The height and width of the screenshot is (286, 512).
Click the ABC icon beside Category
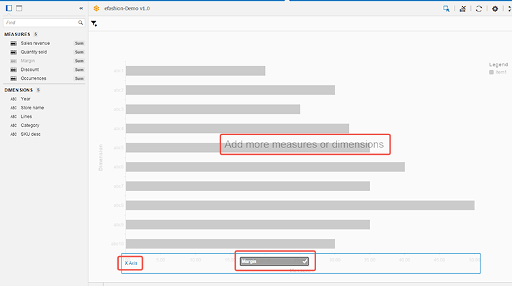pyautogui.click(x=14, y=126)
